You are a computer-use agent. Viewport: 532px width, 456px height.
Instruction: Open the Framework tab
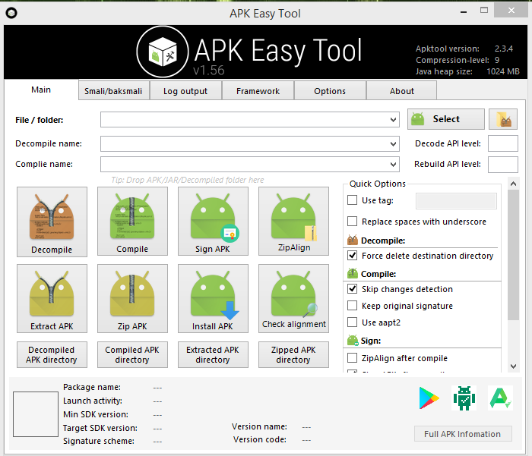[x=258, y=91]
